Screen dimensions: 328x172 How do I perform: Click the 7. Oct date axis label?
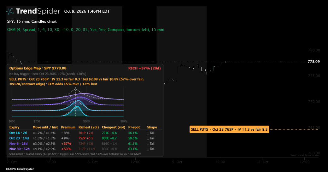pyautogui.click(x=12, y=162)
